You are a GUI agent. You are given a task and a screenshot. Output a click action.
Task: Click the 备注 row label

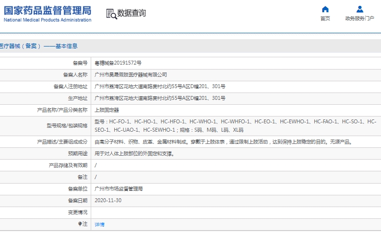click(x=82, y=177)
